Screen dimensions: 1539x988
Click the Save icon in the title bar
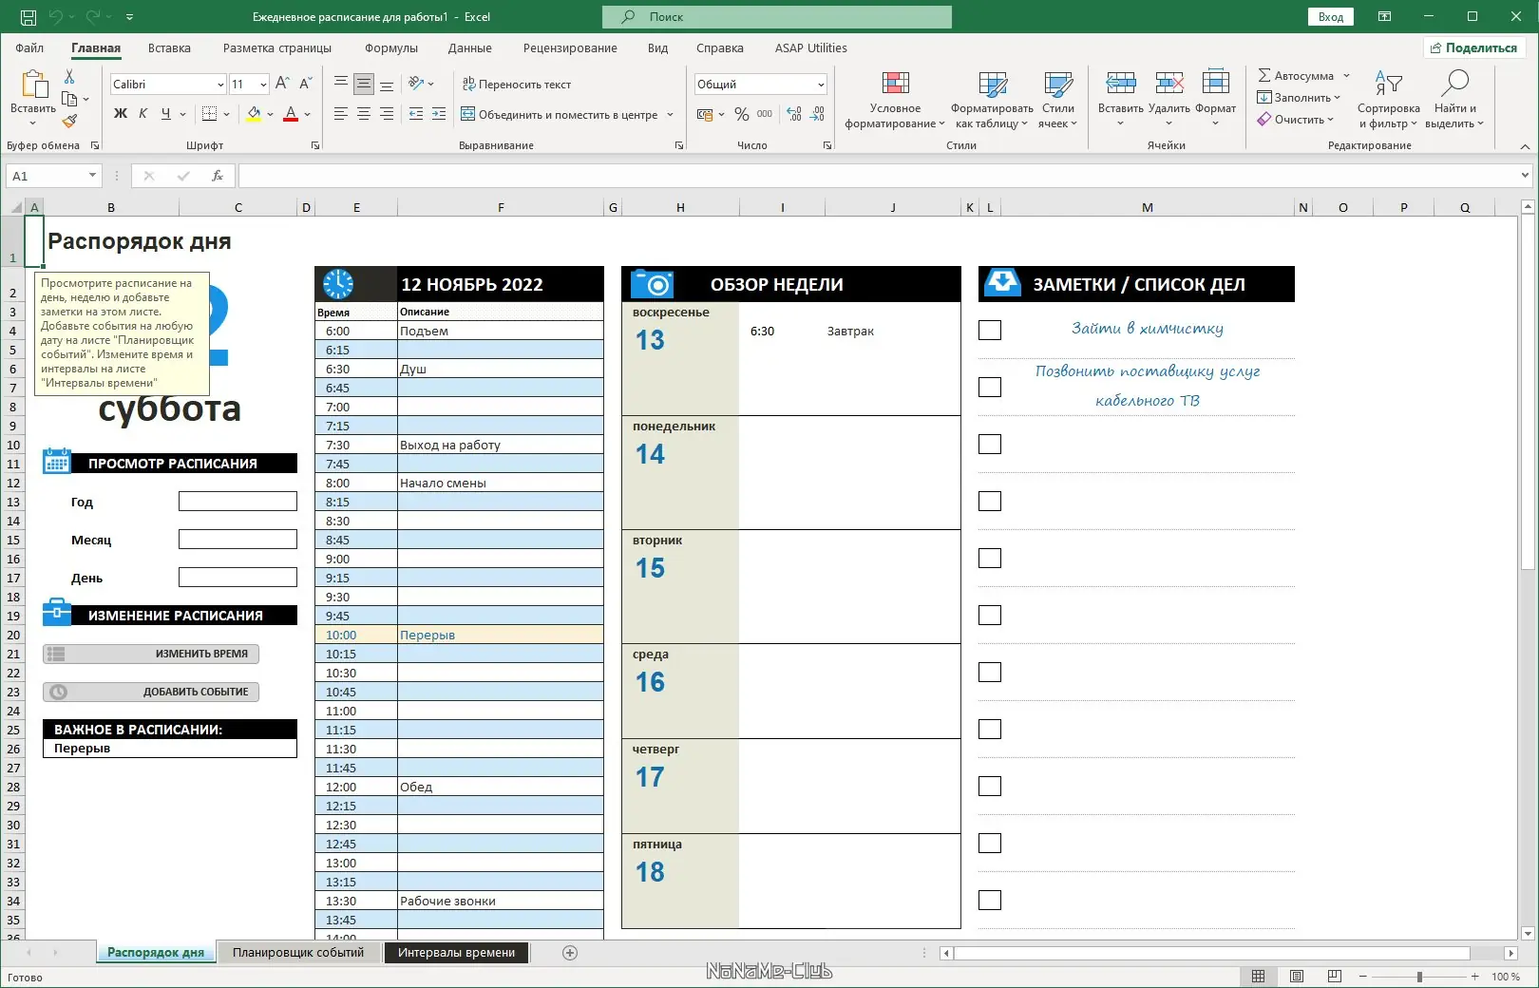click(28, 17)
